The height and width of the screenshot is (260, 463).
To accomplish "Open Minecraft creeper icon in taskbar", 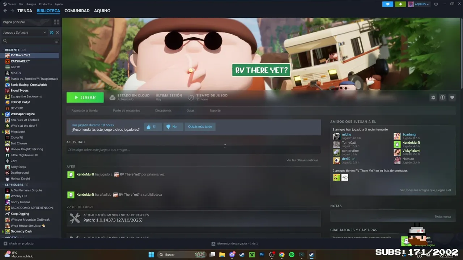I will [252, 255].
